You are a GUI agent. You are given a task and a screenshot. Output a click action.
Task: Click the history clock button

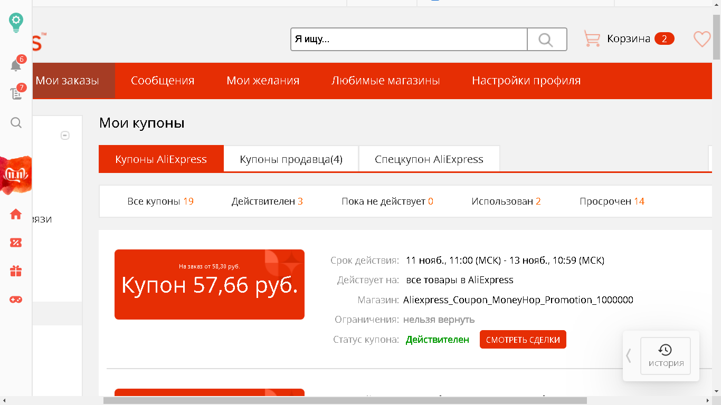pos(666,356)
